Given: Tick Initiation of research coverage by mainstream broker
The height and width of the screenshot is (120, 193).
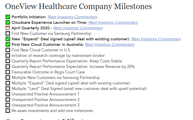Looking at the screenshot, I should [8, 56].
